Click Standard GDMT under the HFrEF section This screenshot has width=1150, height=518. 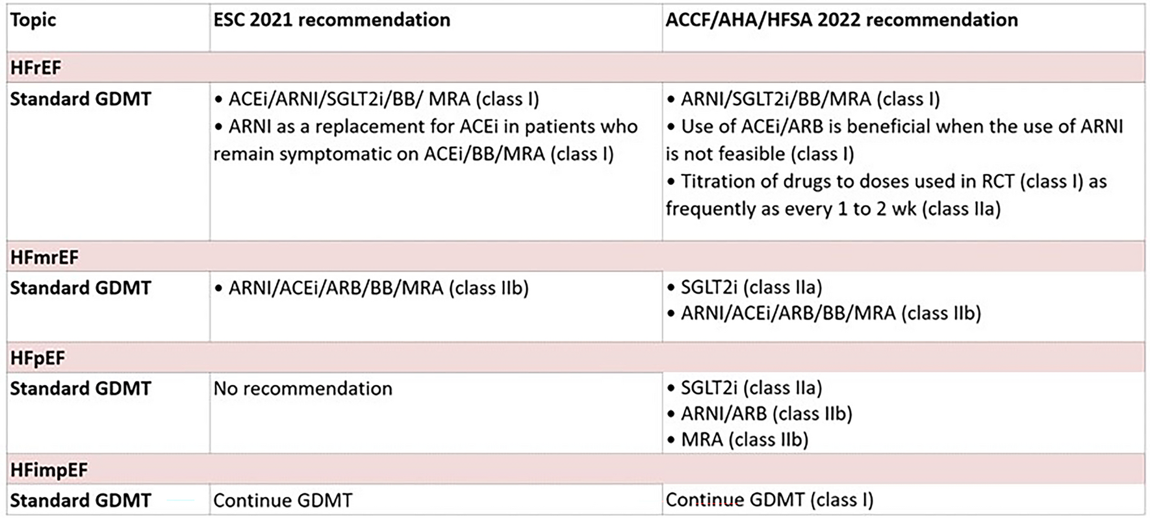pyautogui.click(x=81, y=99)
